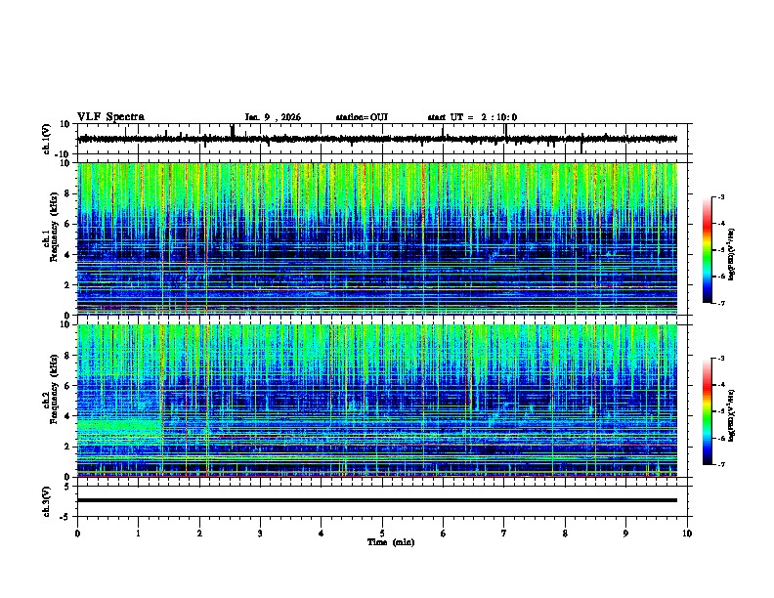
Task: Click the "-7" tick on ch.1 colorbar
Action: 720,303
